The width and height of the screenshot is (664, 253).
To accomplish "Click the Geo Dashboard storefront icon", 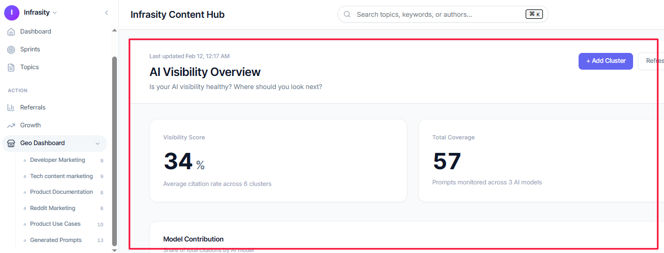I will point(11,143).
